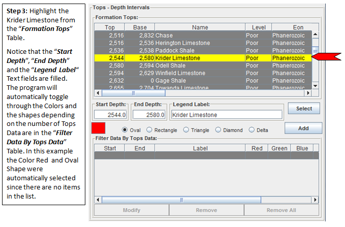This screenshot has height=227, width=345.
Task: Select the Oval shape radio button
Action: [124, 130]
